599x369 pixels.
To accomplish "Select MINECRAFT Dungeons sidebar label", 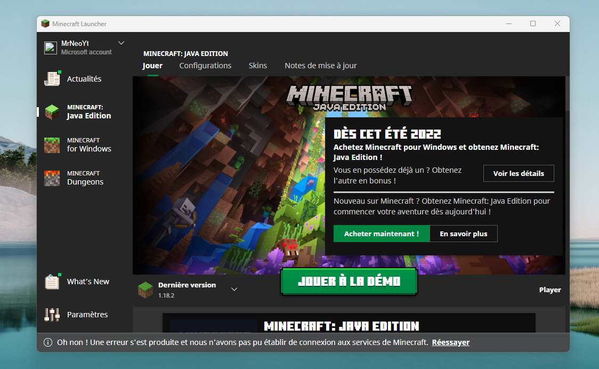I will (85, 178).
